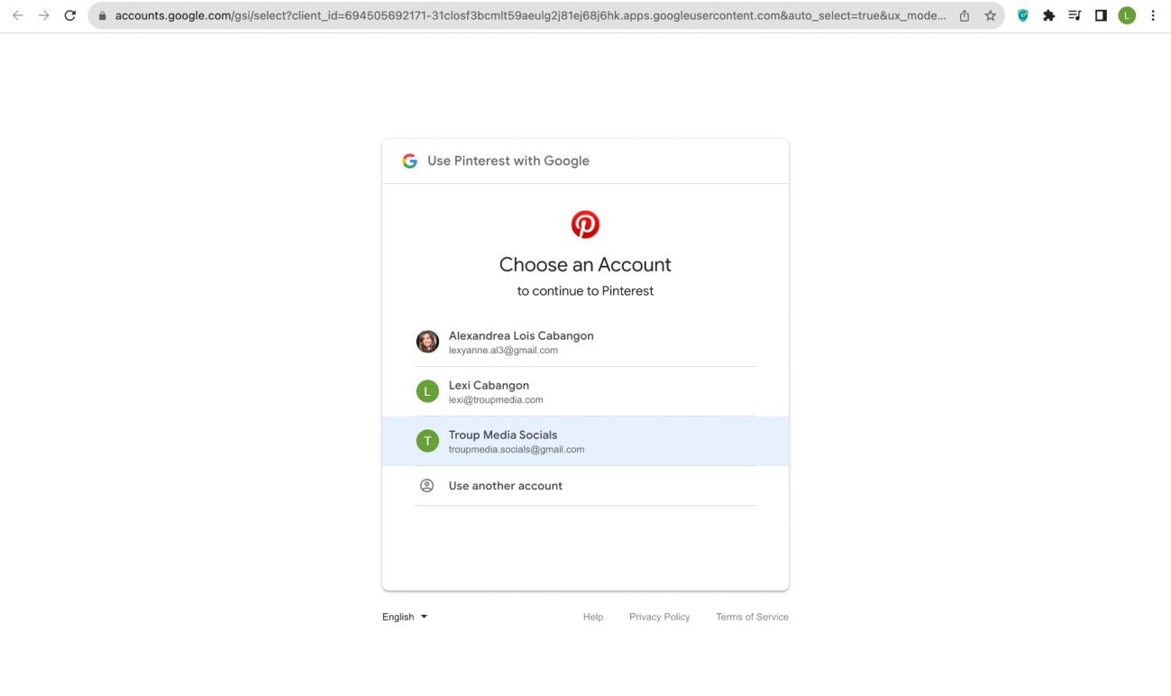
Task: Open the share page icon in address bar
Action: pyautogui.click(x=965, y=15)
